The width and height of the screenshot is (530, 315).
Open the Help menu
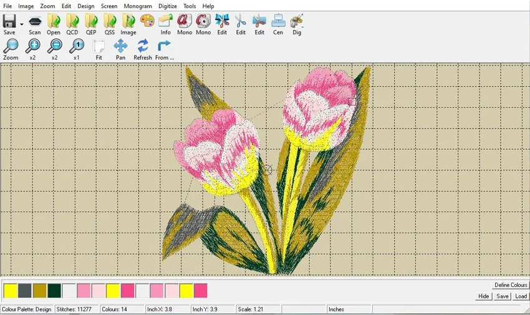[208, 6]
